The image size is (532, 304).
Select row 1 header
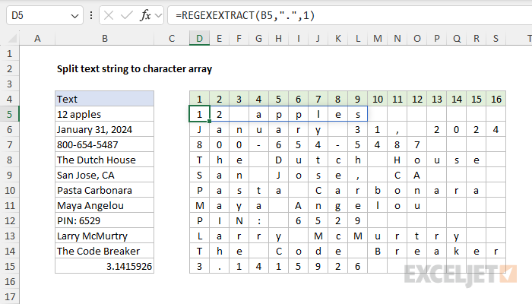point(9,54)
